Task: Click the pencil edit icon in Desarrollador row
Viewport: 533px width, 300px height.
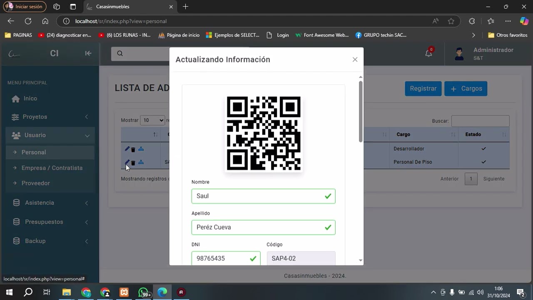Action: point(127,149)
